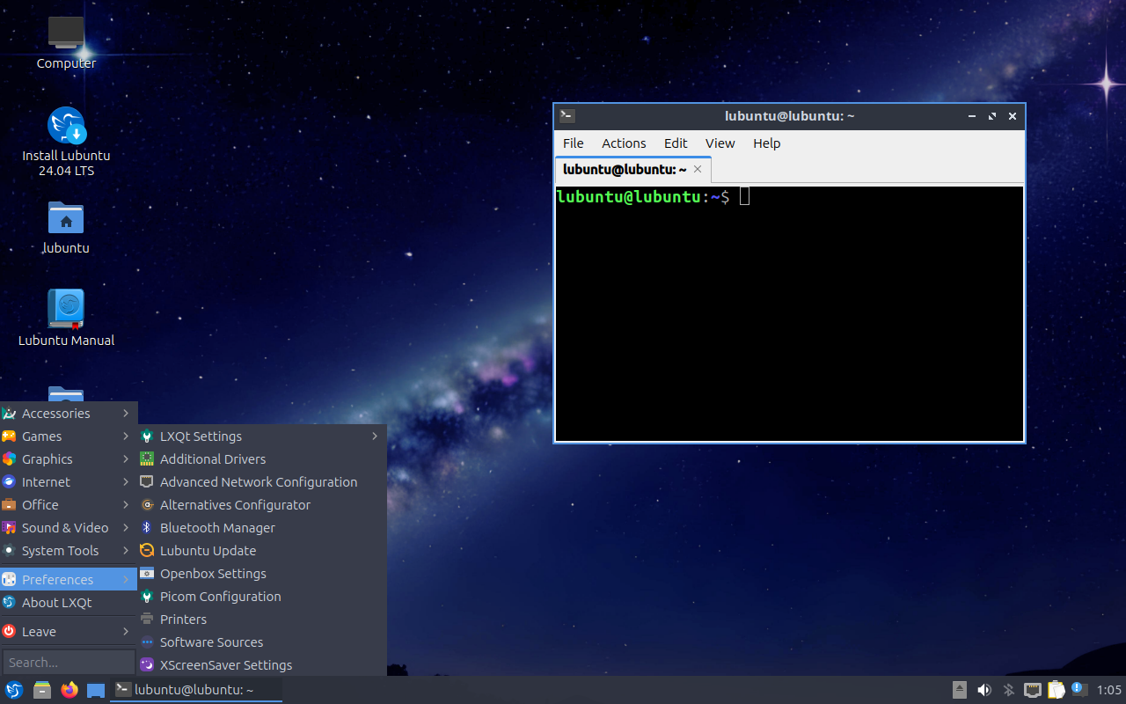Screen dimensions: 1126x704
Task: Open the wired network tray icon
Action: (1033, 690)
